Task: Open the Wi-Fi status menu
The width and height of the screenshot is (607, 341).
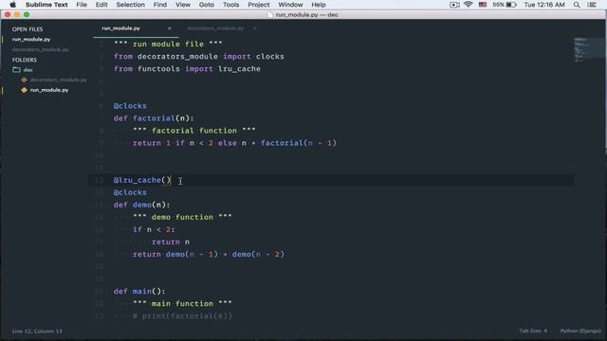Action: [x=468, y=5]
